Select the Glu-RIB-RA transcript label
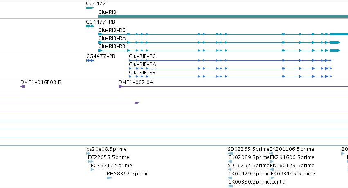Viewport: 348px width, 188px height. click(x=112, y=38)
